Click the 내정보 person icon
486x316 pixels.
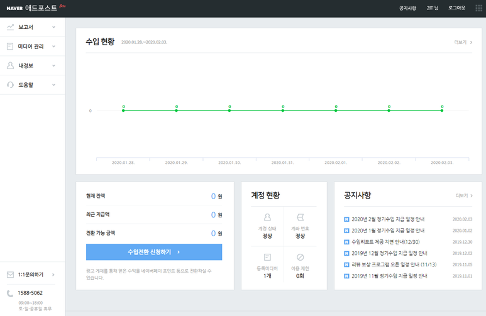click(10, 65)
